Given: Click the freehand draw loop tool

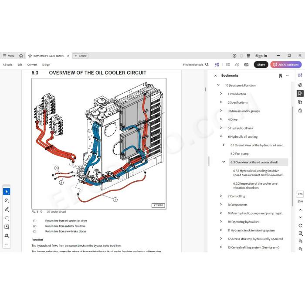Looking at the screenshot, I should tap(7, 218).
